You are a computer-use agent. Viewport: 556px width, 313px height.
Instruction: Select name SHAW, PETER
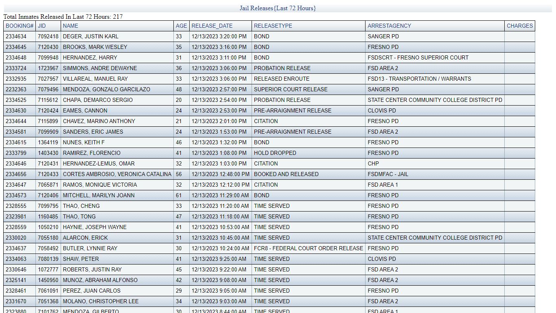click(x=81, y=259)
